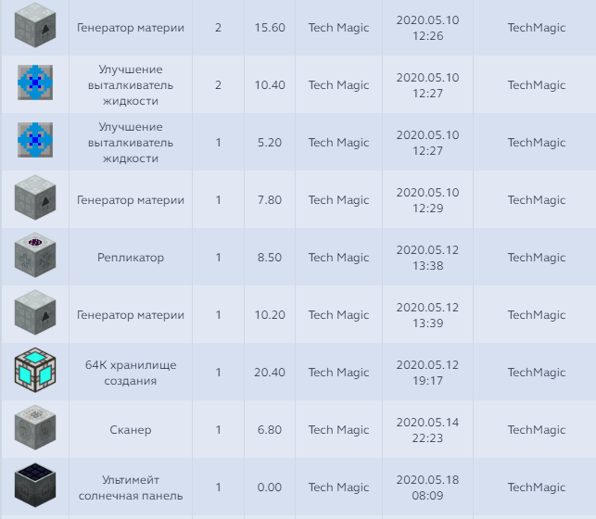Click TechMagic in Ультимейт солнечная панель row
Screen dimensions: 596x519
(x=537, y=487)
